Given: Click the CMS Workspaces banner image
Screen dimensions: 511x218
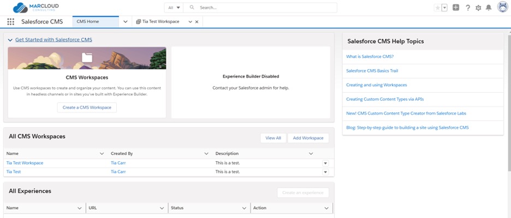Looking at the screenshot, I should point(87,58).
